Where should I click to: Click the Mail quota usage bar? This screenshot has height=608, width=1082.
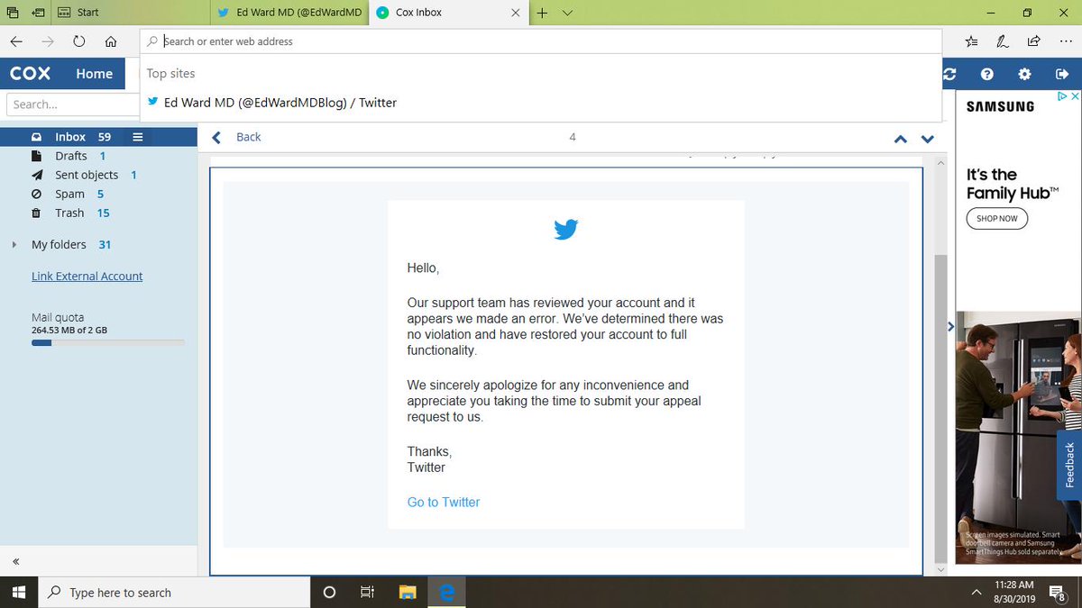click(108, 342)
